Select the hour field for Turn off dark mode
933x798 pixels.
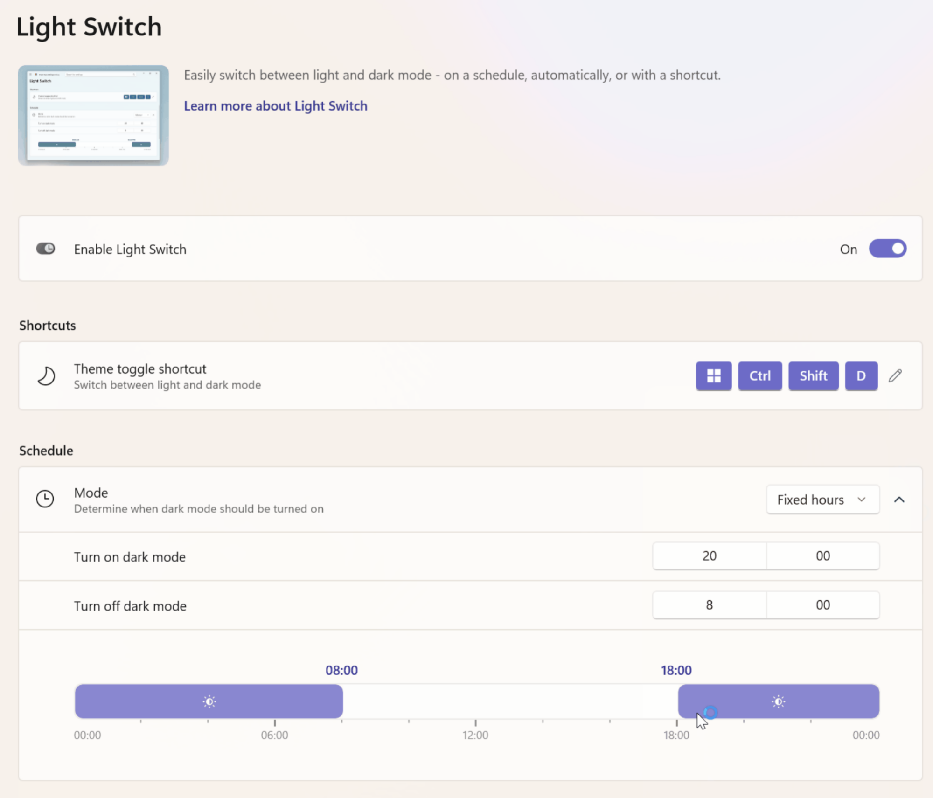[x=709, y=605]
